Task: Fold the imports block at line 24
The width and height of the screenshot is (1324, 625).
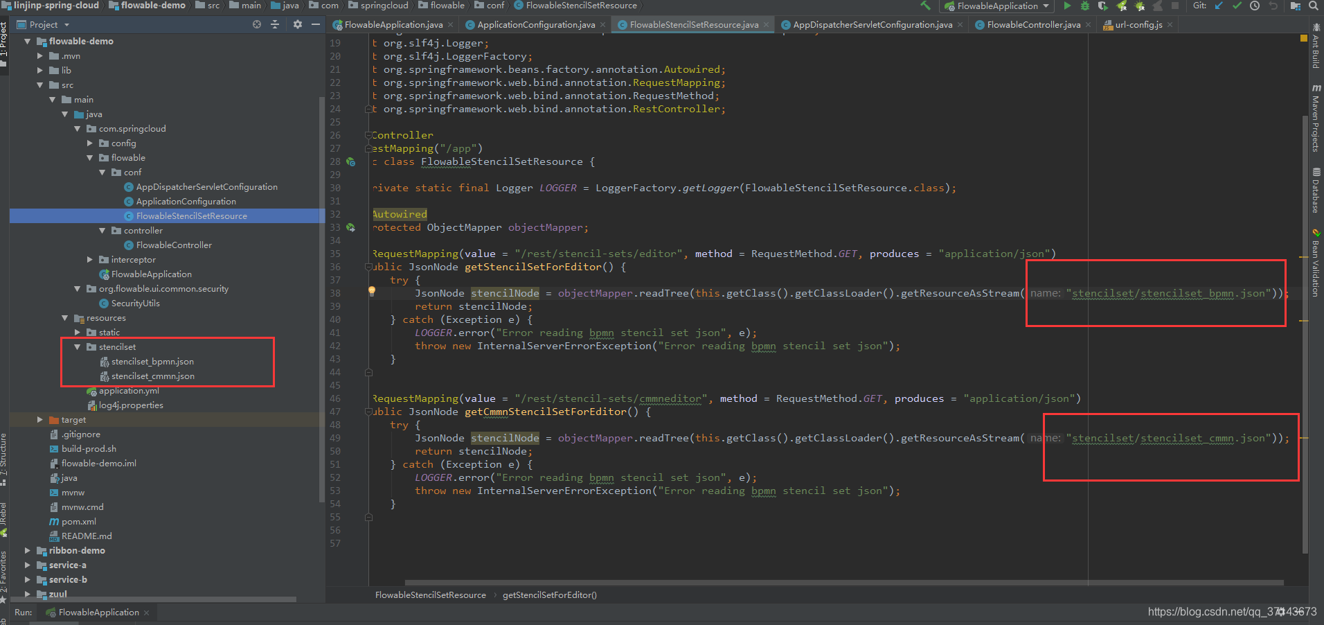Action: [x=368, y=109]
